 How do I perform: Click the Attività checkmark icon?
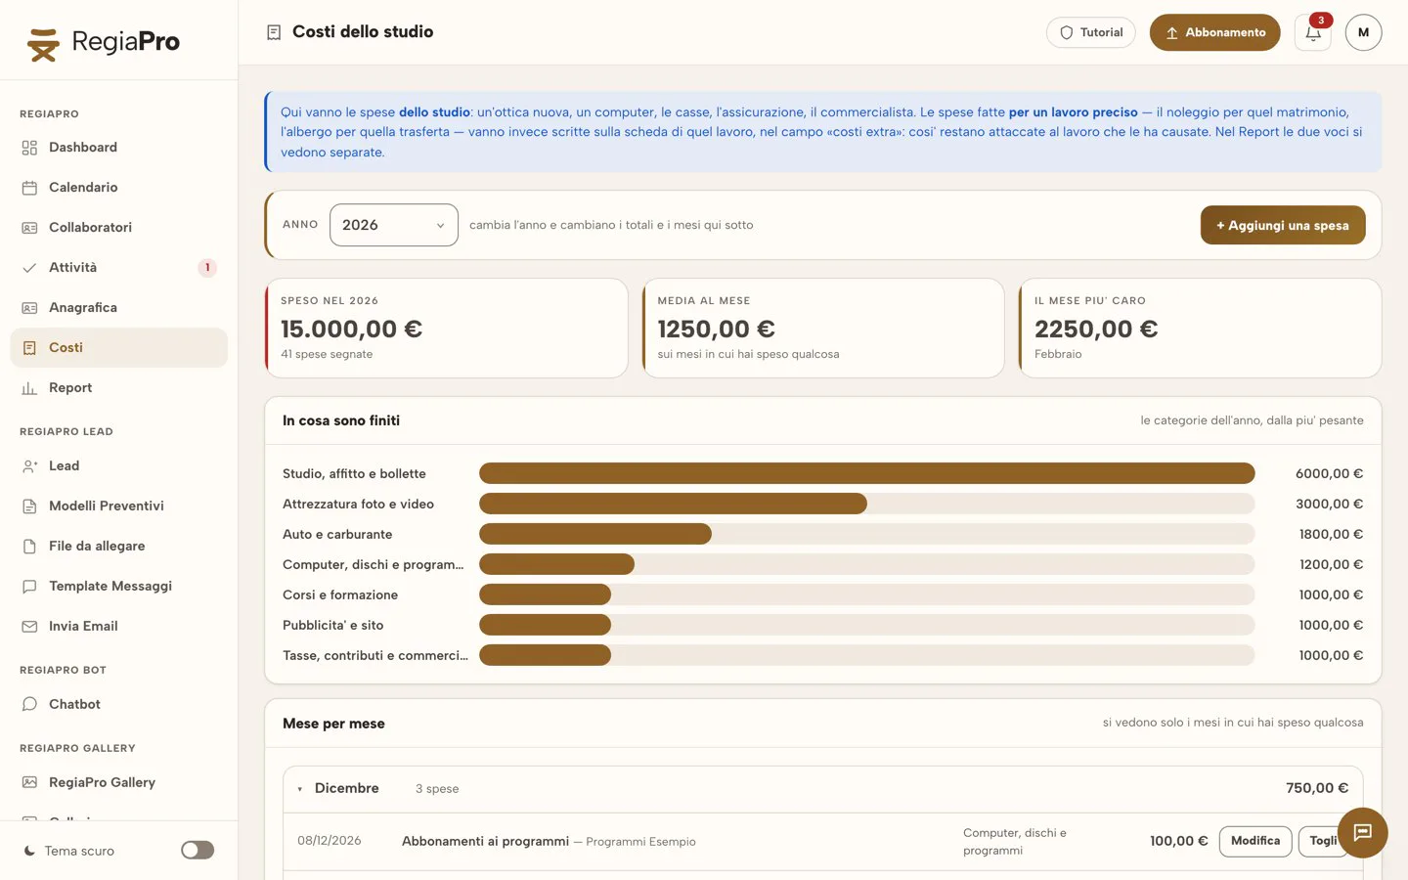[x=29, y=268]
